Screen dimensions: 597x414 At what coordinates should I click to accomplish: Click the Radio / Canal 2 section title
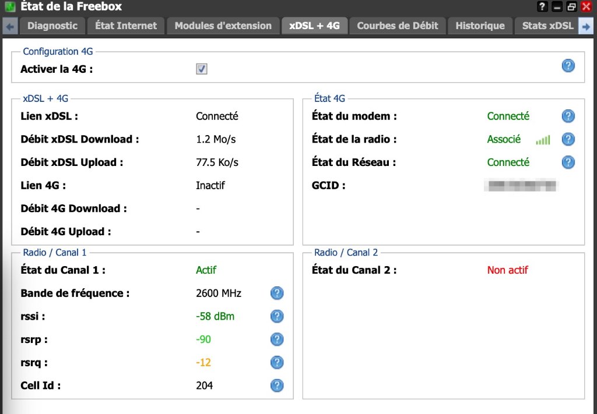point(346,253)
